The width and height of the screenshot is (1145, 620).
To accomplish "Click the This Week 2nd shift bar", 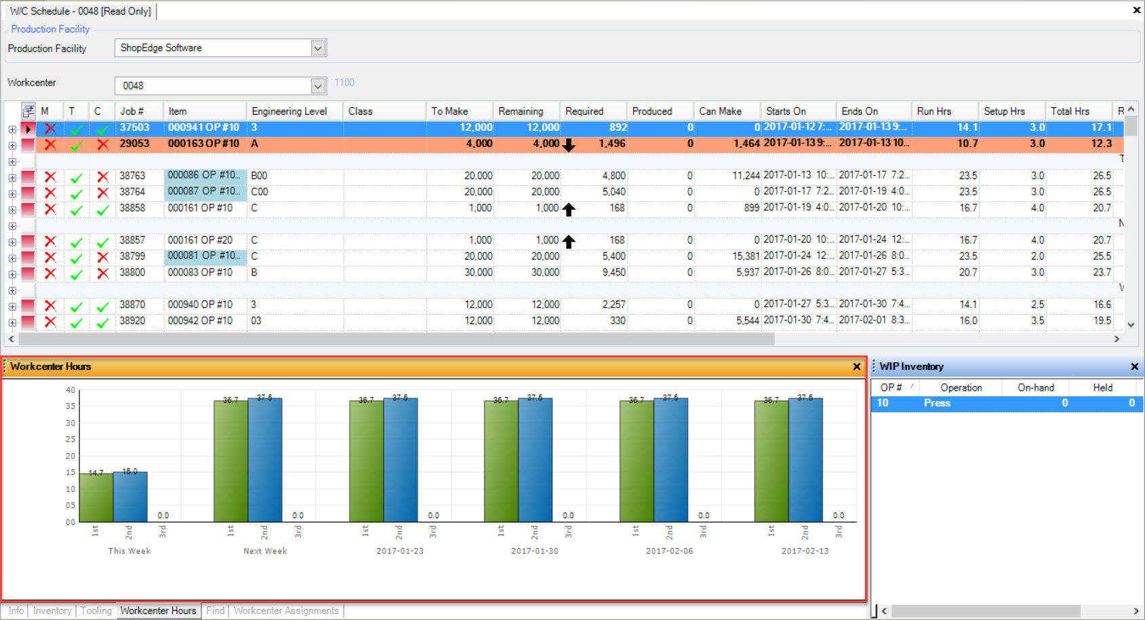I will [x=130, y=497].
